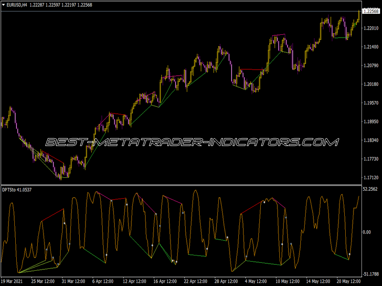Click the 1.18950 price scale value

tap(371, 122)
